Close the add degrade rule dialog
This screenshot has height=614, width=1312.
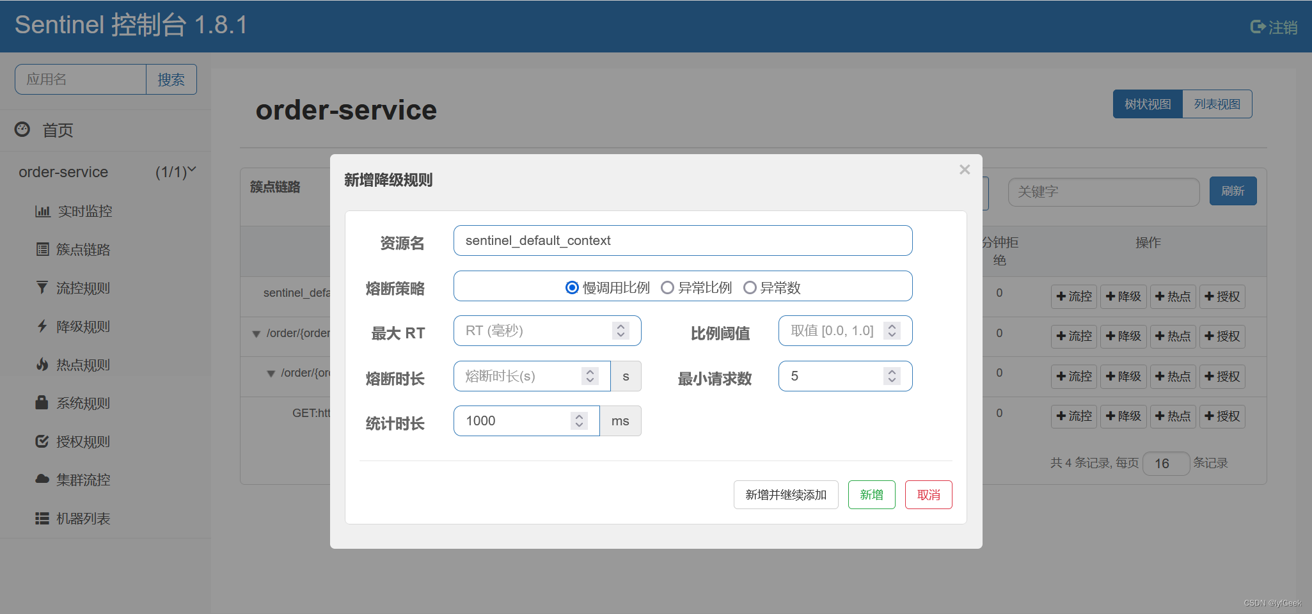(965, 169)
